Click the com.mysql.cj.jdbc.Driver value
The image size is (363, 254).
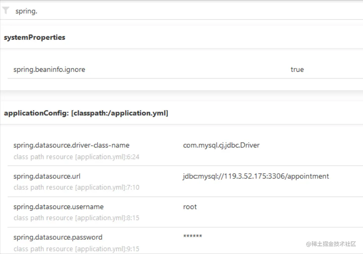click(x=221, y=145)
